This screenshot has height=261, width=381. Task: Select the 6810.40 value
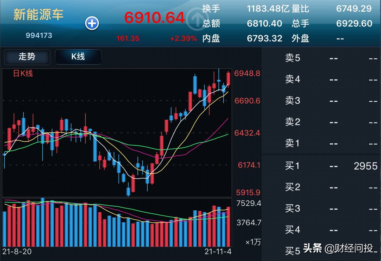(x=265, y=23)
